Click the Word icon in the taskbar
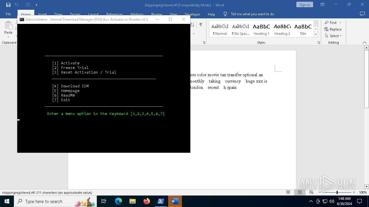The width and height of the screenshot is (369, 207). coord(175,201)
